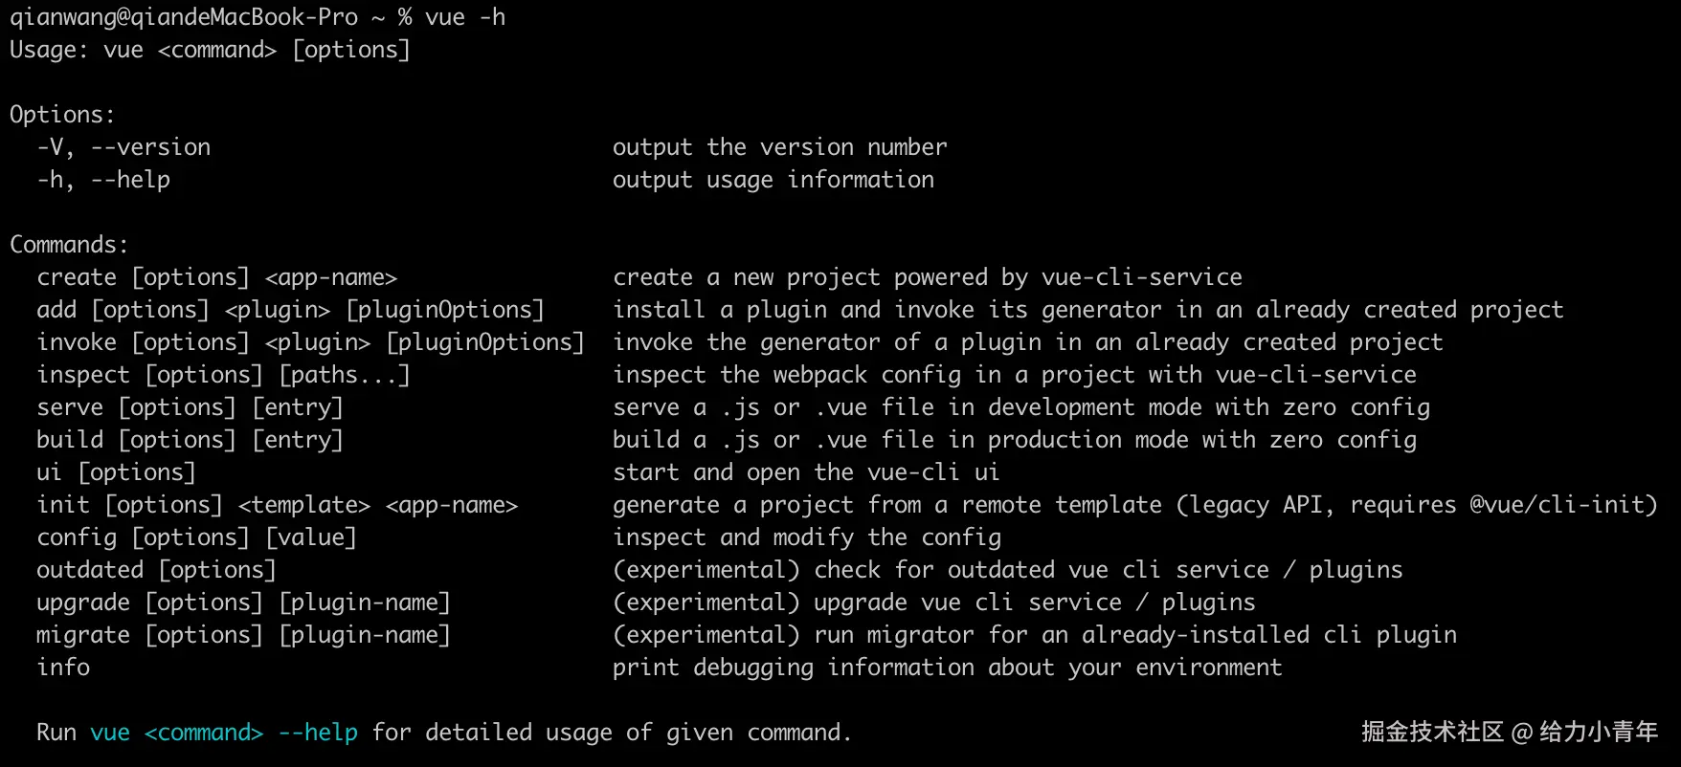Click the 'vue -h' command at the prompt
1681x767 pixels.
point(465,17)
